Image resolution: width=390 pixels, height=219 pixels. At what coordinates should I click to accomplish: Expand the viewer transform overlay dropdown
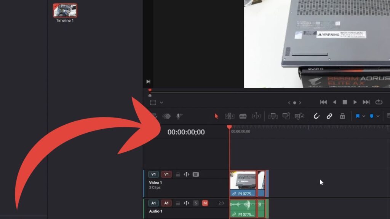[x=161, y=103]
